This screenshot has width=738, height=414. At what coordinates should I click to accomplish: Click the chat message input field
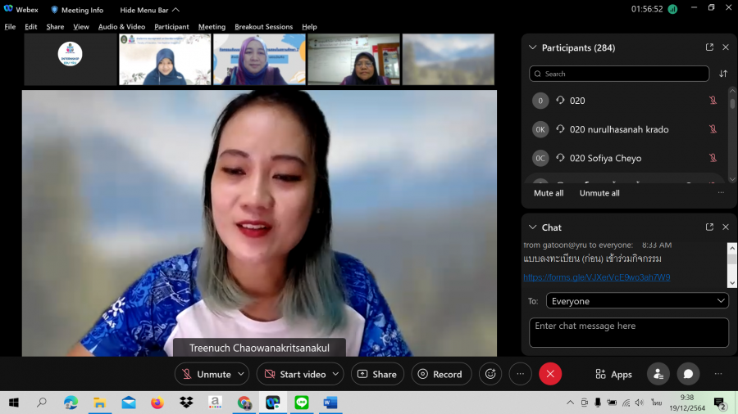click(628, 332)
